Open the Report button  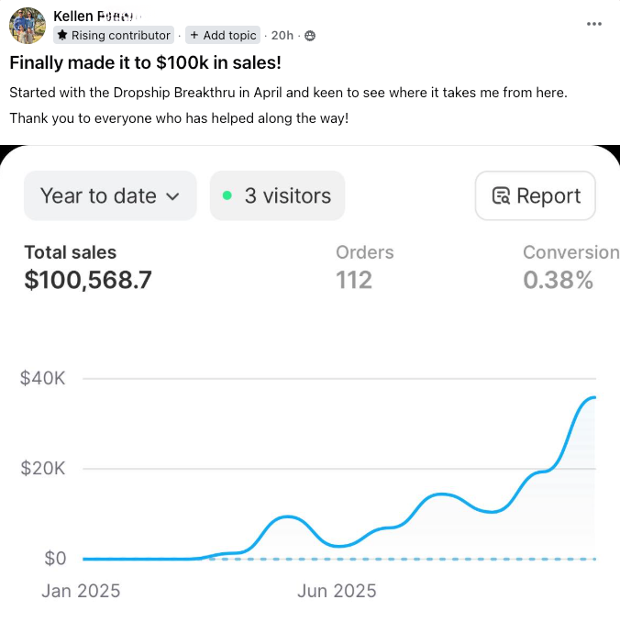[x=536, y=195]
